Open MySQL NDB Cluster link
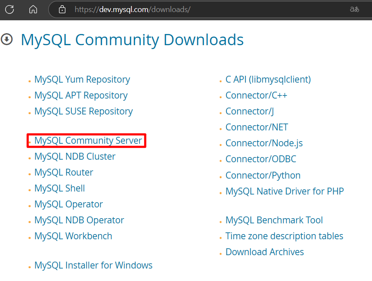 click(75, 156)
